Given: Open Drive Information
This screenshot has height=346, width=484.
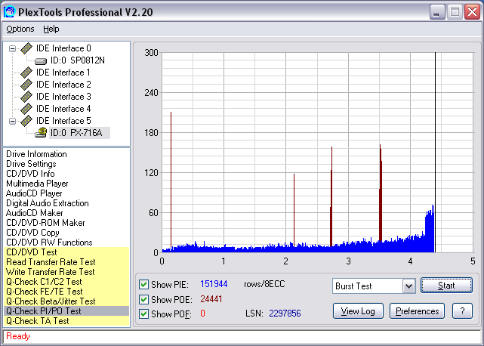Looking at the screenshot, I should (x=36, y=154).
